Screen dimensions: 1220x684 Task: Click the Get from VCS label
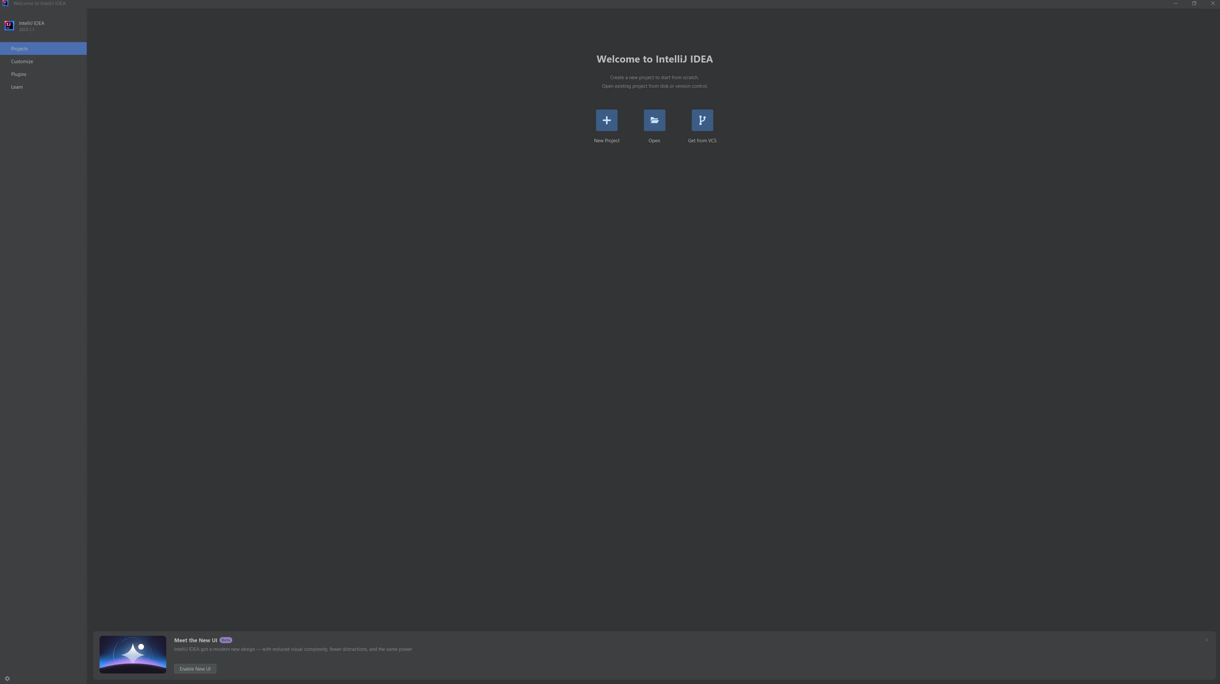click(x=702, y=141)
